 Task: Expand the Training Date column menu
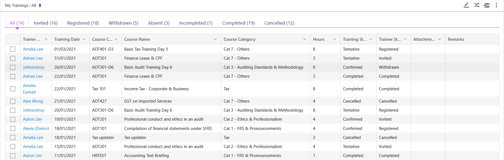coord(84,39)
